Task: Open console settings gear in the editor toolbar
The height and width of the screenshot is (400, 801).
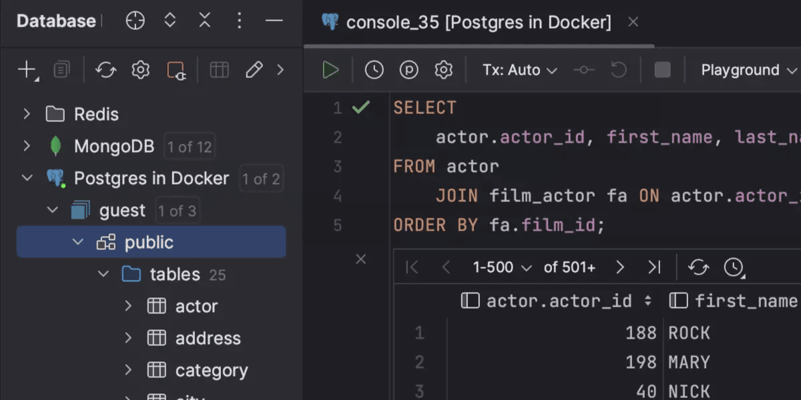Action: click(443, 69)
